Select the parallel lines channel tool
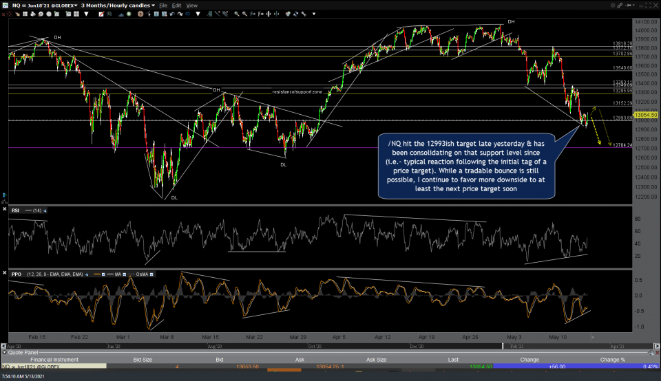 [225, 14]
